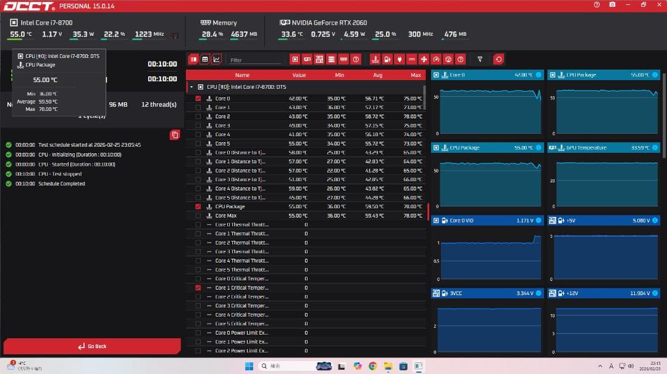
Task: Click in the Filter text field
Action: [x=255, y=60]
